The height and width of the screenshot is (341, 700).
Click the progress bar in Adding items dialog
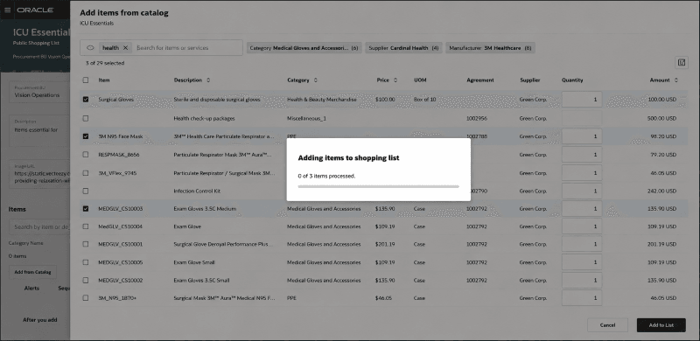pos(379,186)
